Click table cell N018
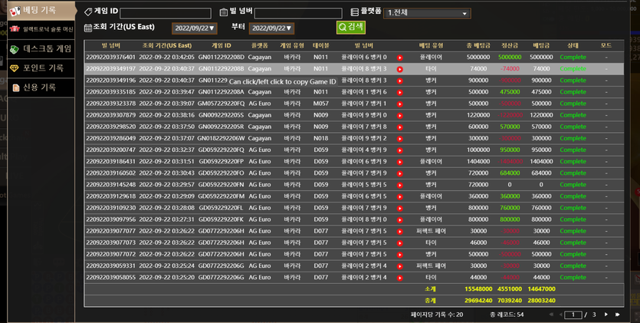 click(321, 138)
